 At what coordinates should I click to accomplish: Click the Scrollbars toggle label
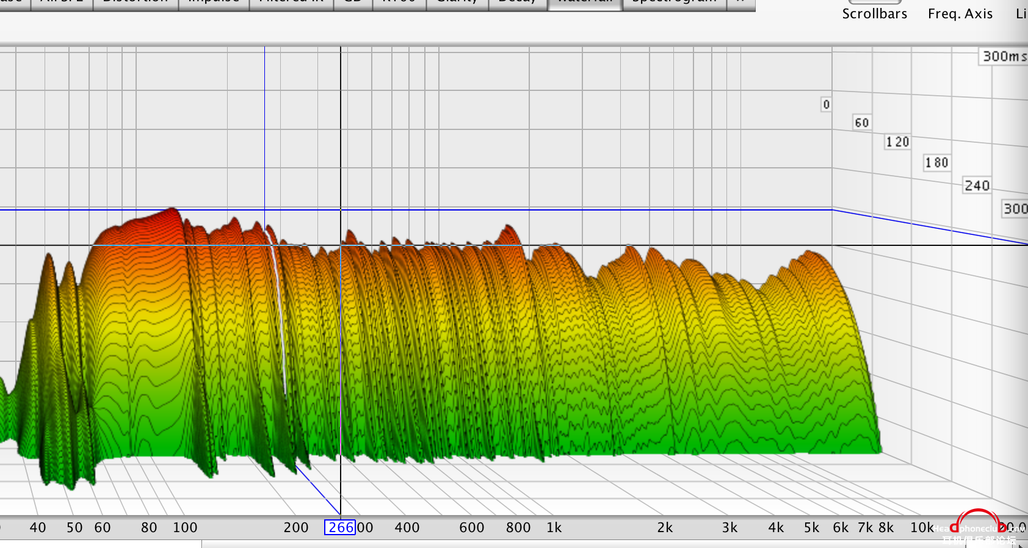click(x=875, y=13)
